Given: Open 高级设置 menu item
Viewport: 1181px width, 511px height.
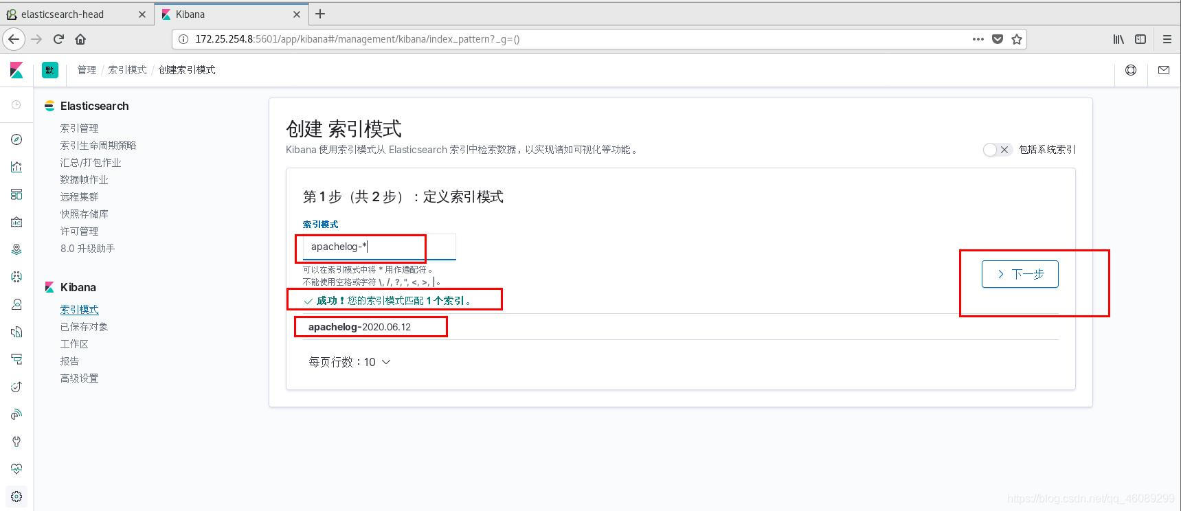Looking at the screenshot, I should [x=79, y=378].
